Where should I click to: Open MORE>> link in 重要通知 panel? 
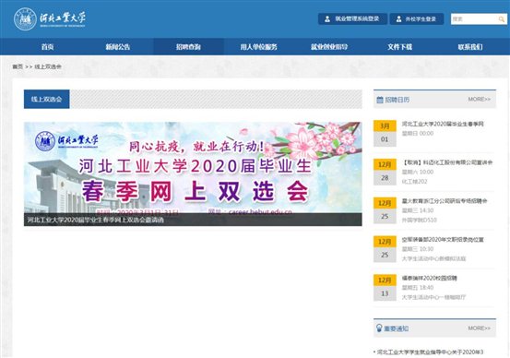coord(480,328)
